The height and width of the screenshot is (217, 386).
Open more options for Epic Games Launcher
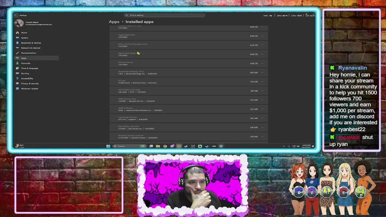point(263,127)
